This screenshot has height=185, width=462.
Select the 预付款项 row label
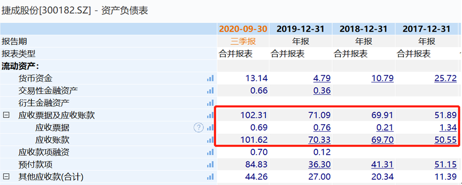pos(35,165)
